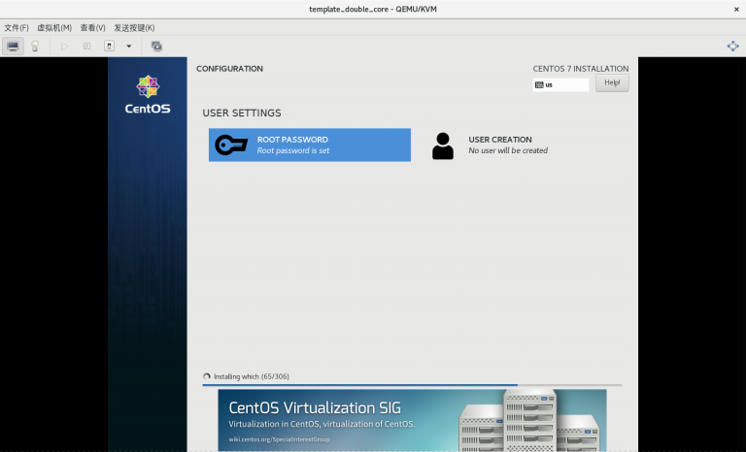Viewport: 746px width, 452px height.
Task: Click the wiki.centos.org/SpecialInterestGroup banner text
Action: [x=280, y=439]
